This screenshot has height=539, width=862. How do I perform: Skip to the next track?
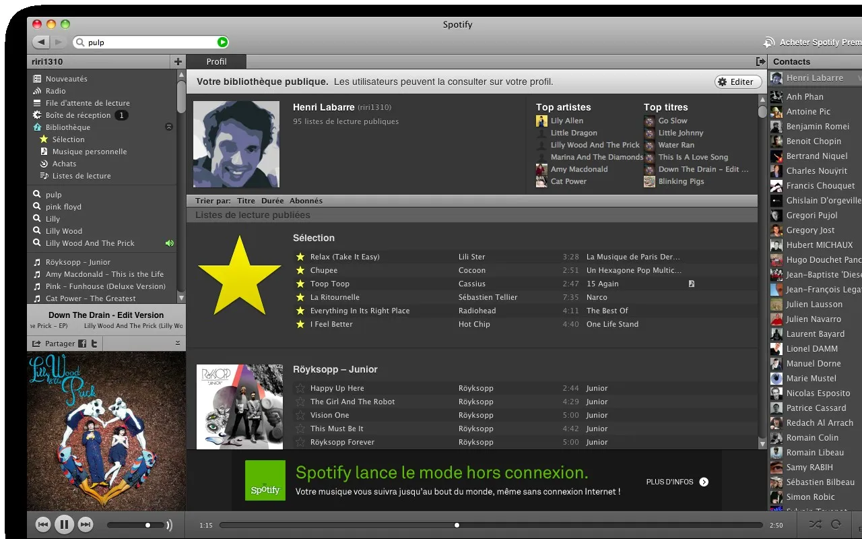(x=86, y=524)
